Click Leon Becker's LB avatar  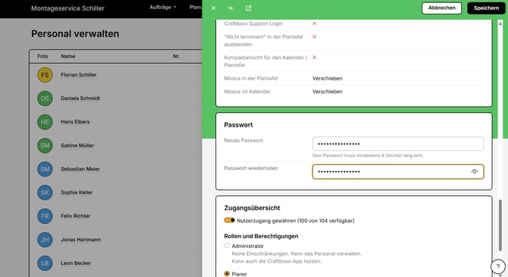pos(45,263)
